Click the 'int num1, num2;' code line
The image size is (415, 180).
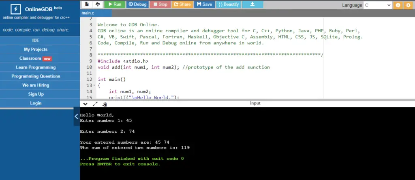[x=130, y=92]
